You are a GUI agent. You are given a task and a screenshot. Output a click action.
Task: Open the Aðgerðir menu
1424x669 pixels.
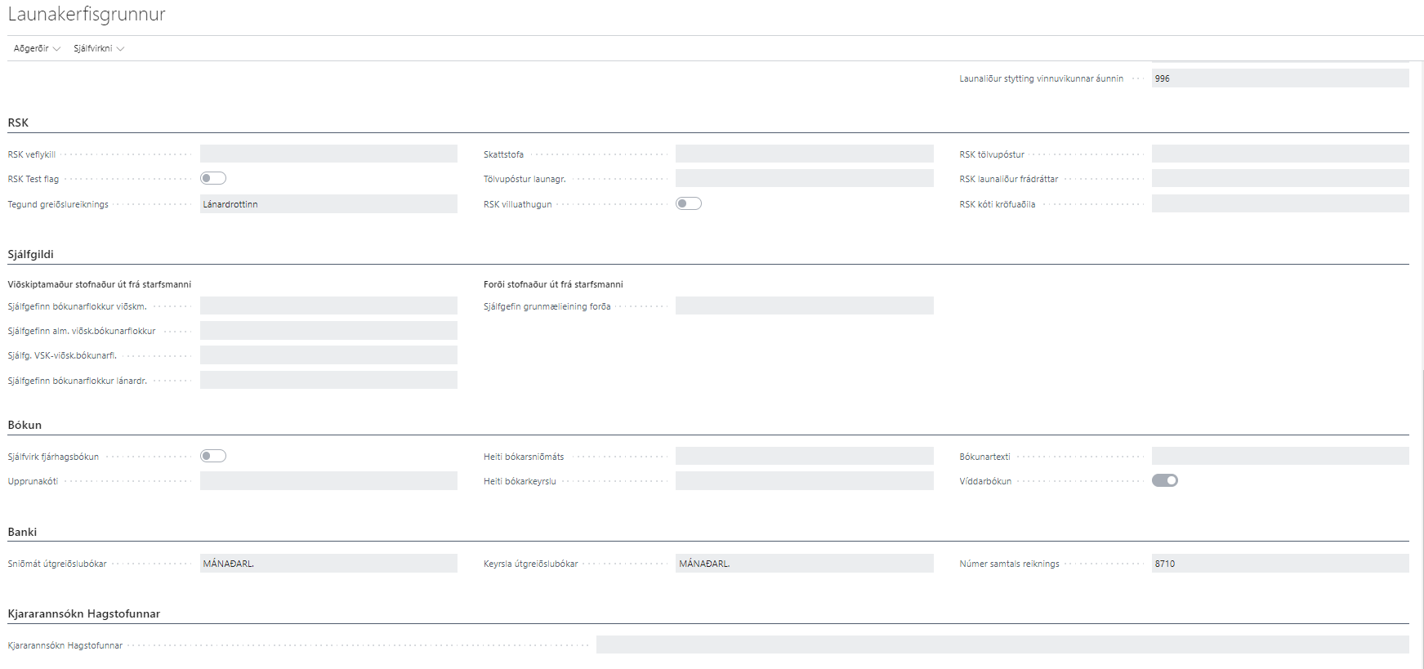pyautogui.click(x=37, y=49)
